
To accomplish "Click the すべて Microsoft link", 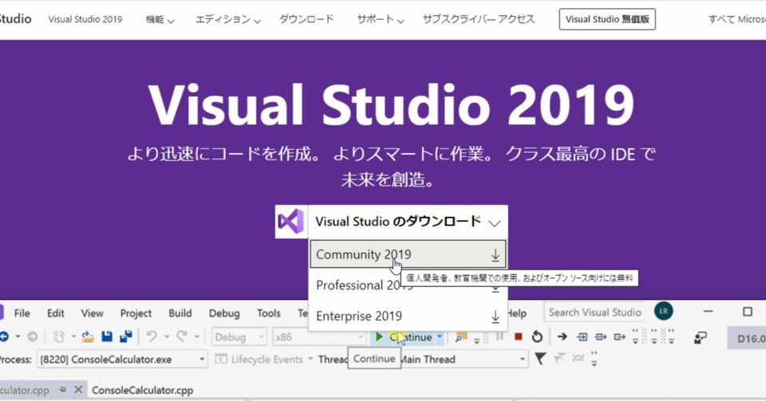I will point(736,19).
